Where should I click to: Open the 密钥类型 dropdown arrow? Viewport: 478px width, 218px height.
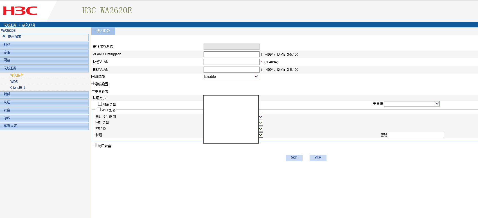[x=261, y=122]
